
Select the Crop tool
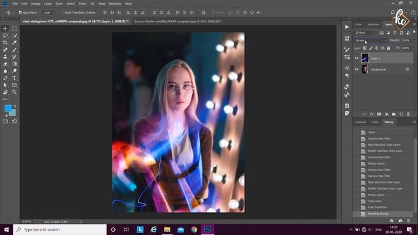(x=5, y=42)
